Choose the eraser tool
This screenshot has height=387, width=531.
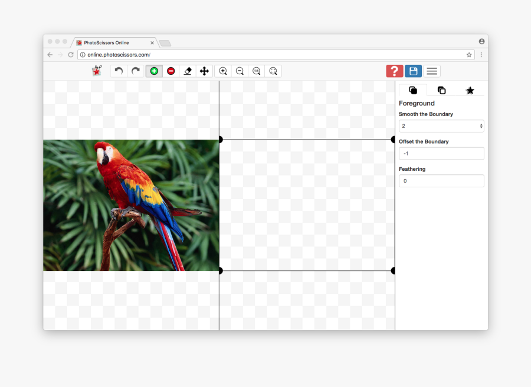pyautogui.click(x=188, y=71)
